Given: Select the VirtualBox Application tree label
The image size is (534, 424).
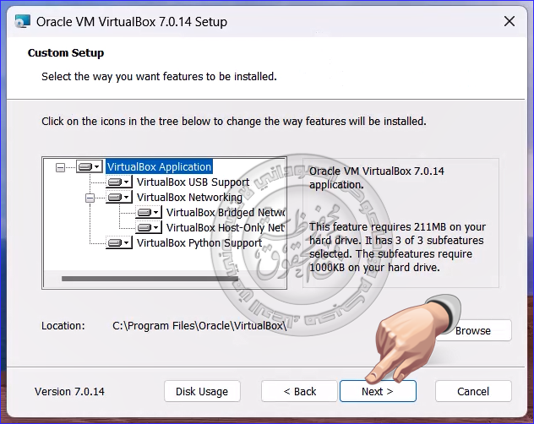Looking at the screenshot, I should point(159,167).
